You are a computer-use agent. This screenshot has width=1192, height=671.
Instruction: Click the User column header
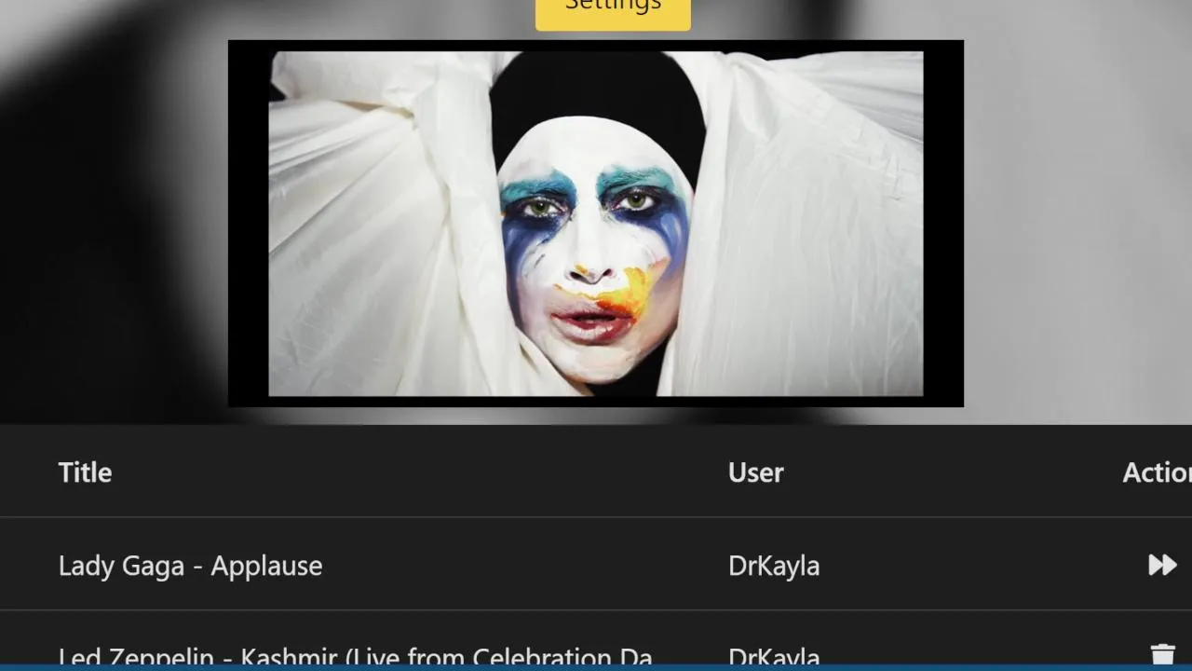pos(755,472)
